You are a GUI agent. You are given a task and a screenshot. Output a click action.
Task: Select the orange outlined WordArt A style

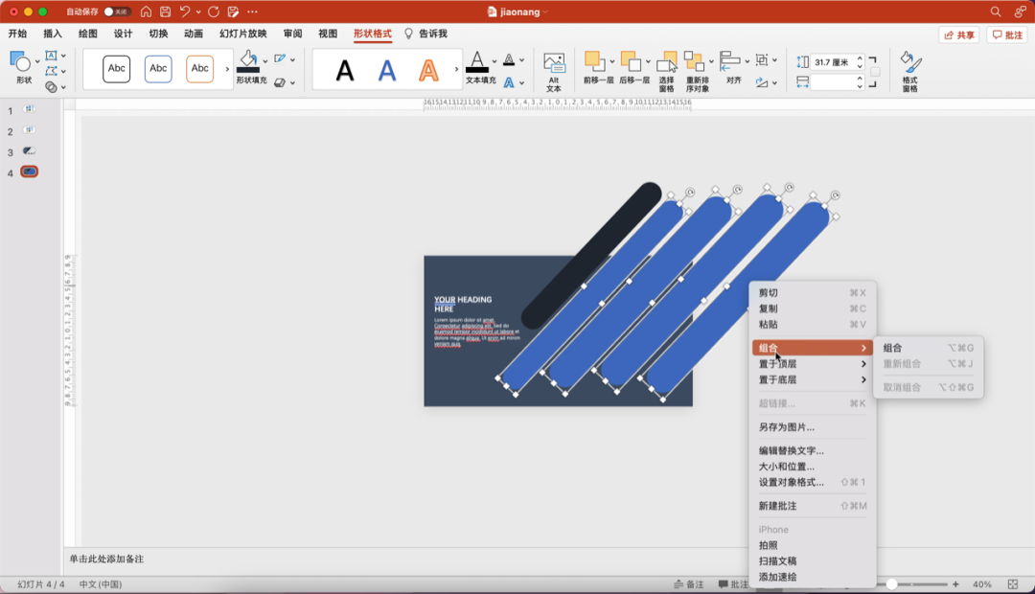click(x=428, y=70)
